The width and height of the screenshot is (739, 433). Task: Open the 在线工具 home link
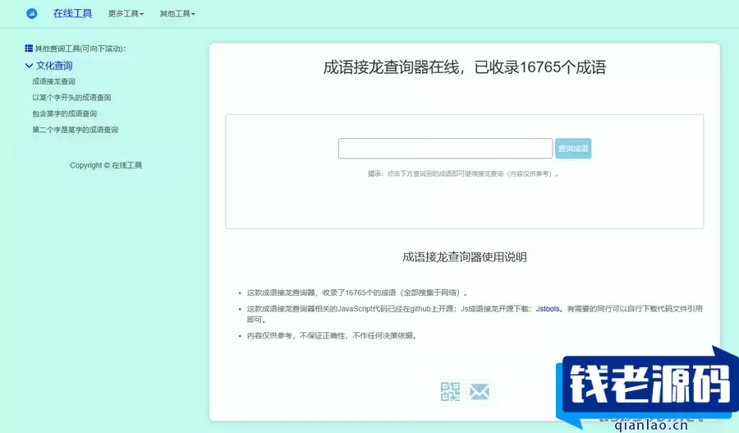pyautogui.click(x=72, y=14)
